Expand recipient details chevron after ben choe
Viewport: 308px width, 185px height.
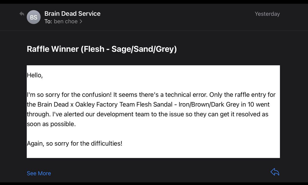[x=81, y=22]
